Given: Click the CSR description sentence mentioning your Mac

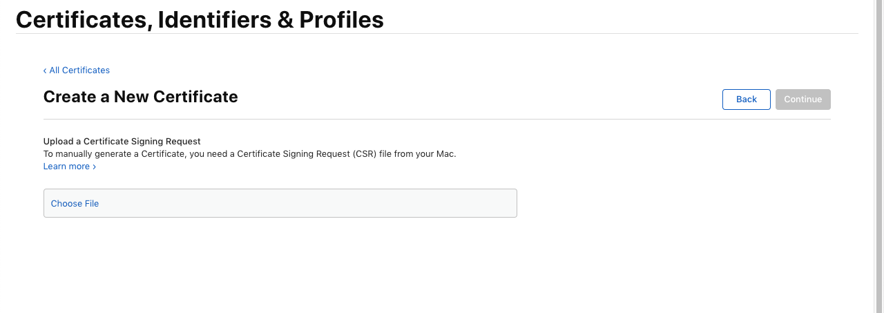Looking at the screenshot, I should (x=250, y=154).
